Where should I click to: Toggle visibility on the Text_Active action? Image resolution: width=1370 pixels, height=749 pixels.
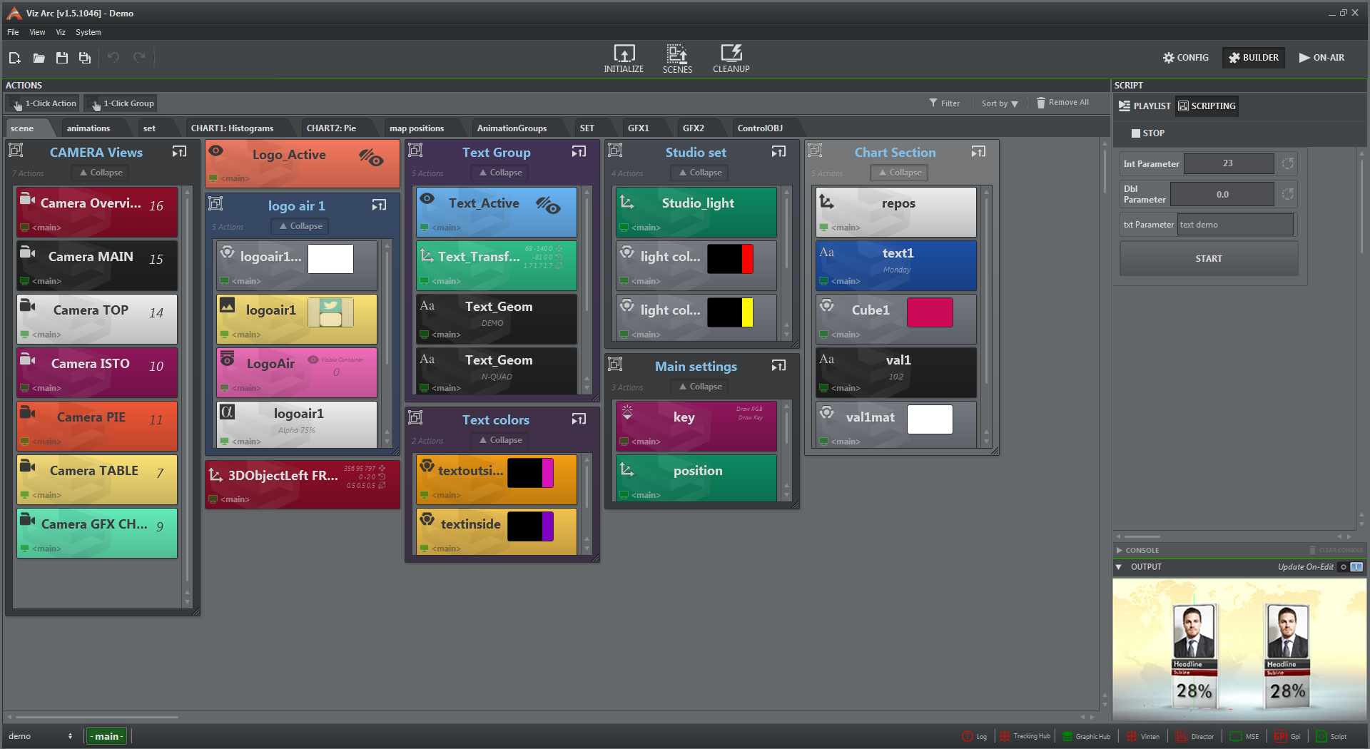pos(548,205)
